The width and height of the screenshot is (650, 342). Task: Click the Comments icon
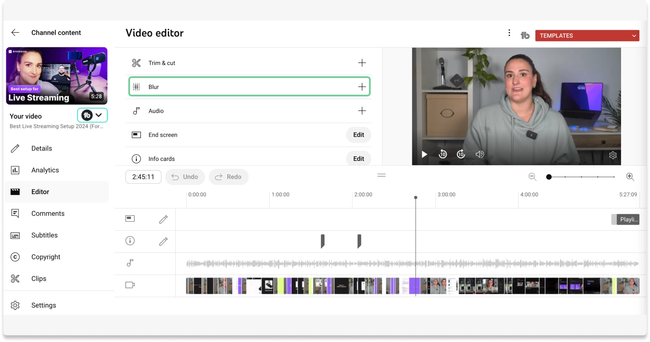click(15, 214)
